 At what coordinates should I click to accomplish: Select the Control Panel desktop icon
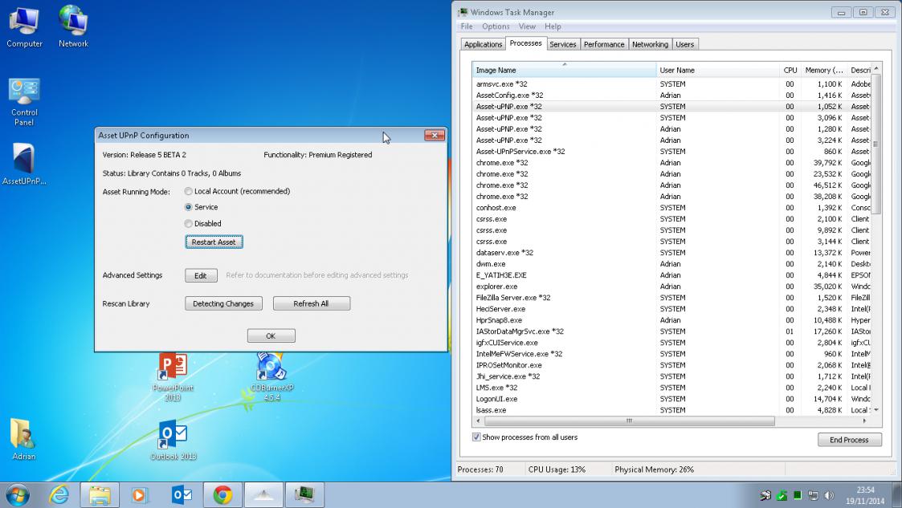(x=24, y=101)
